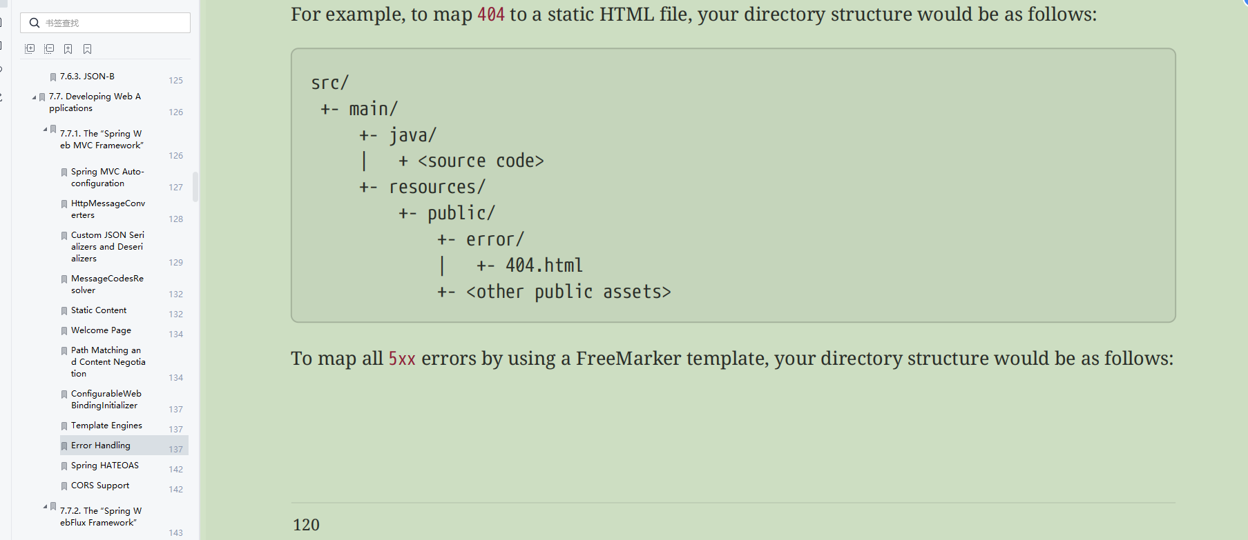Click page number 125 beside JSON-B

pos(176,81)
